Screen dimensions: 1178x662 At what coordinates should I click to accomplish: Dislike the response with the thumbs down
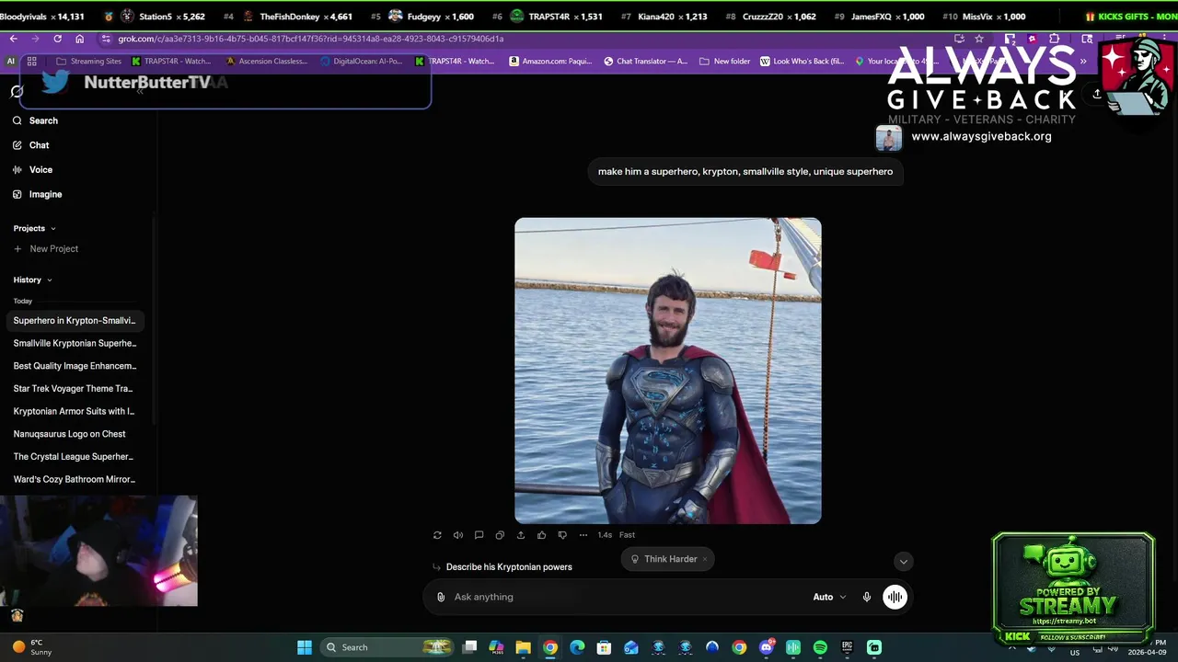(x=562, y=535)
